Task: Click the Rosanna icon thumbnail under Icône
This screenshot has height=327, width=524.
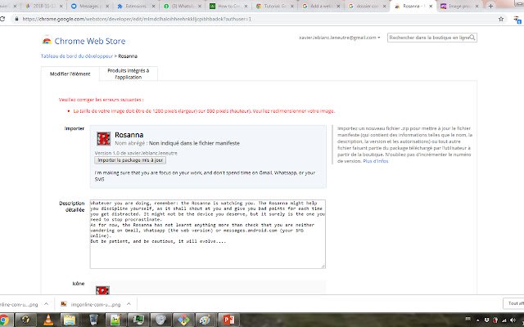Action: click(102, 290)
